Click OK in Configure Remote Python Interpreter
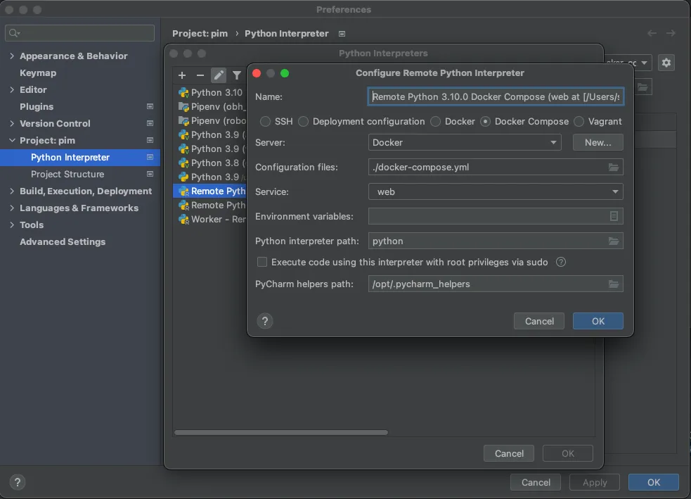The image size is (691, 499). click(598, 321)
